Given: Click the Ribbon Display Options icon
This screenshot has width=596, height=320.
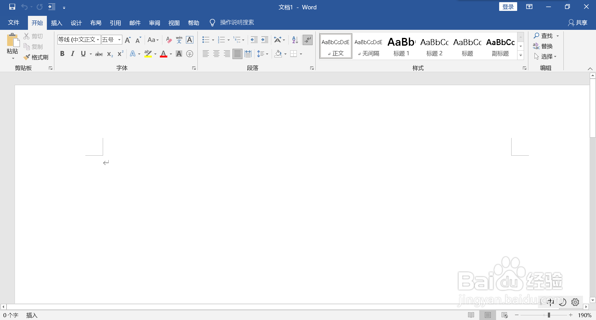Looking at the screenshot, I should pyautogui.click(x=529, y=7).
